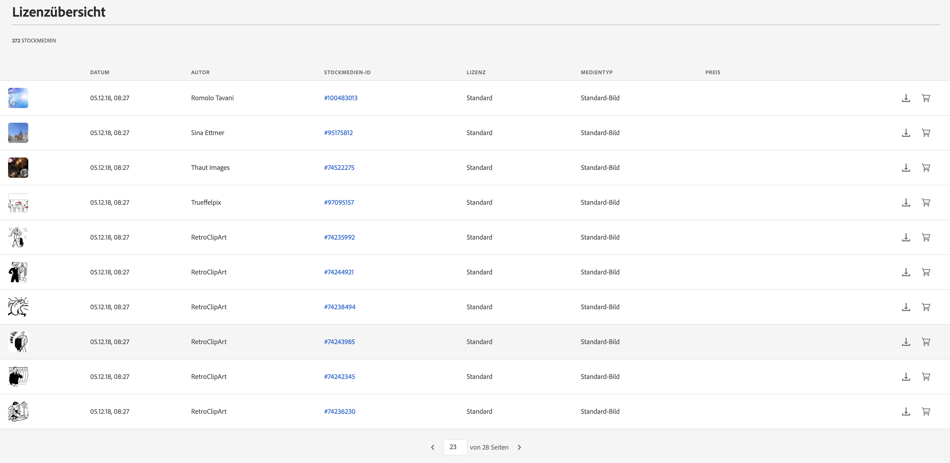Click cart icon for Trueffelpix row
This screenshot has height=463, width=950.
926,202
